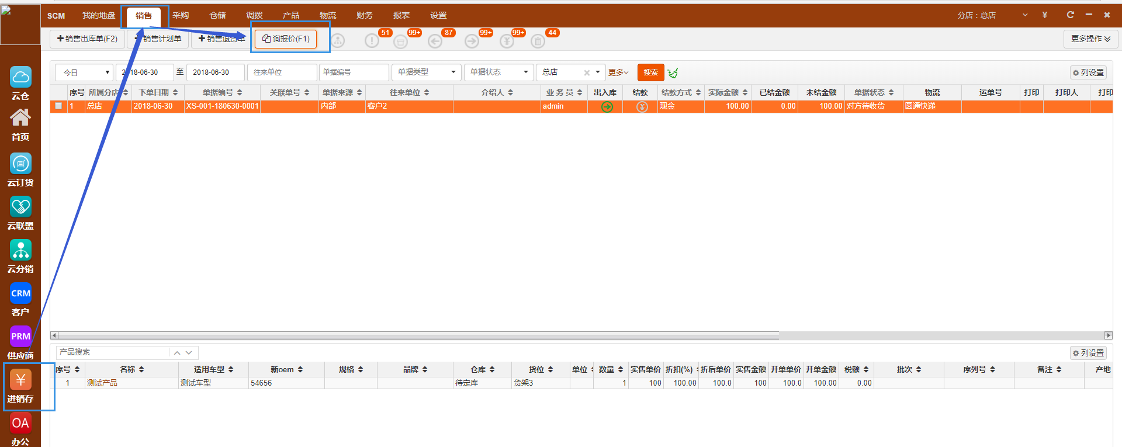Open the 财务 menu tab
The height and width of the screenshot is (447, 1122).
coord(364,15)
